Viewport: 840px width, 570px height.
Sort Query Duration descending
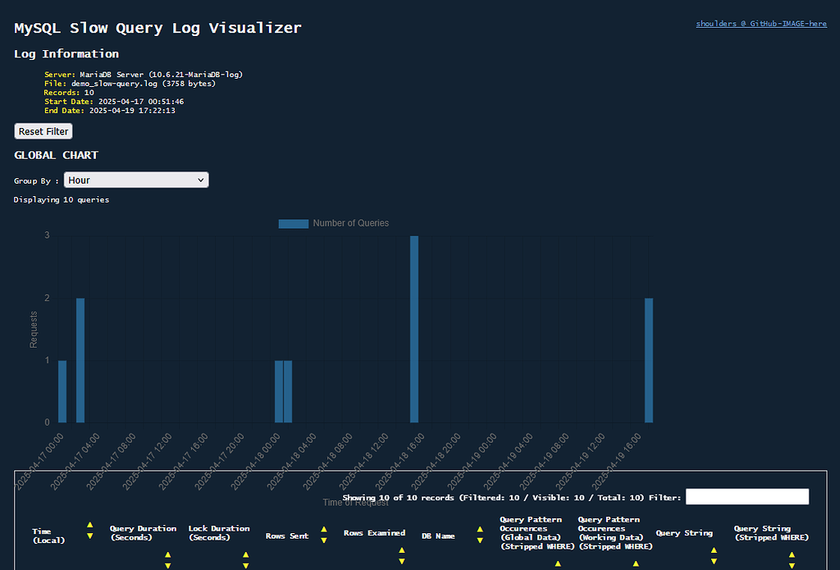click(167, 564)
